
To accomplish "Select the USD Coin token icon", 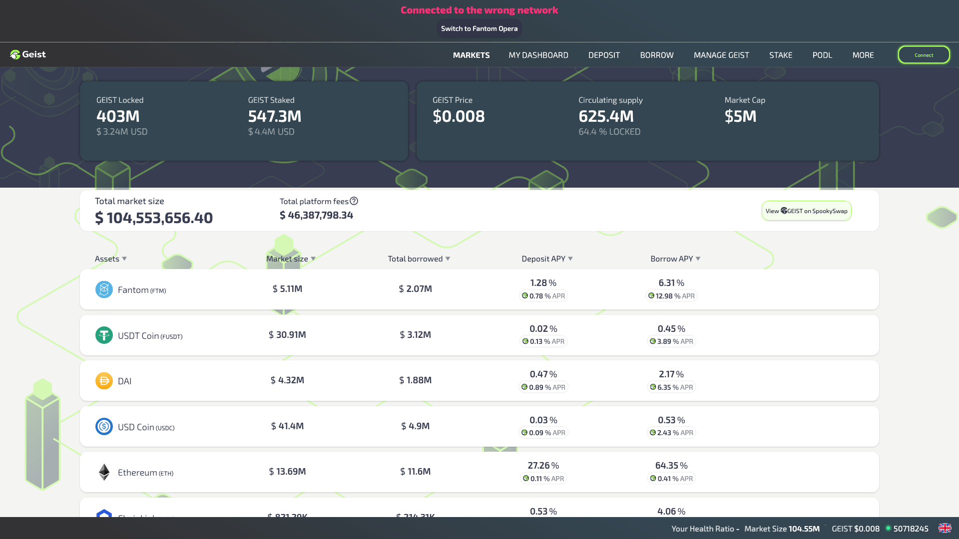I will click(x=104, y=426).
